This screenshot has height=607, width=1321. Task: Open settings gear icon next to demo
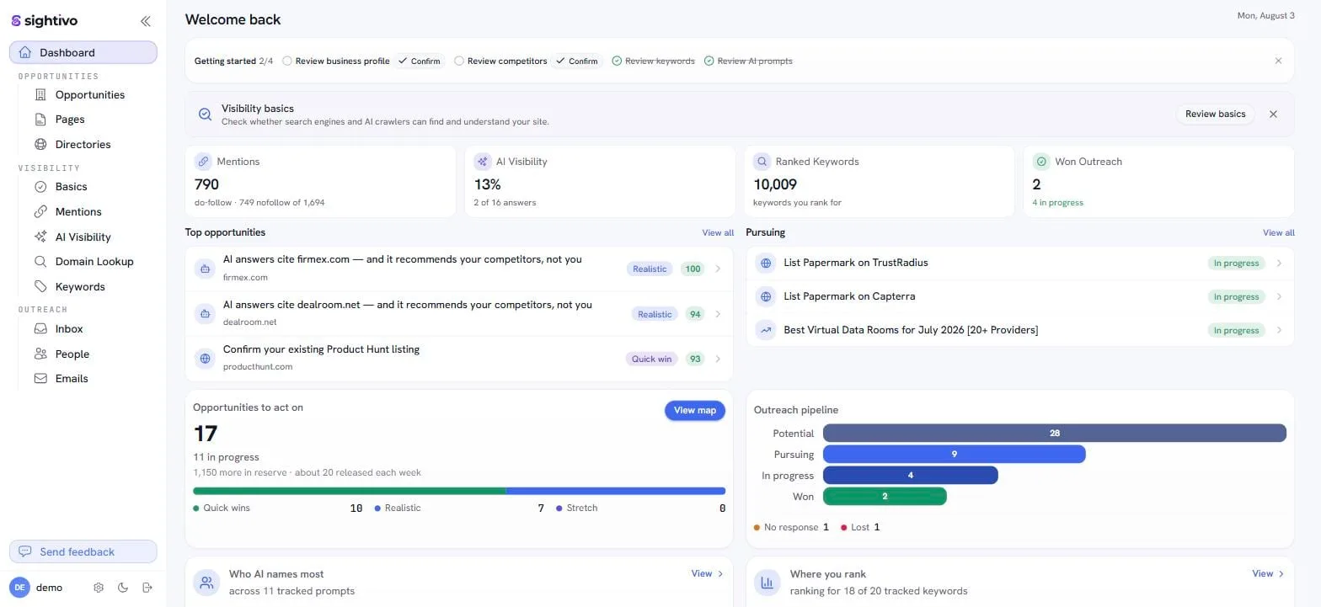(x=99, y=588)
